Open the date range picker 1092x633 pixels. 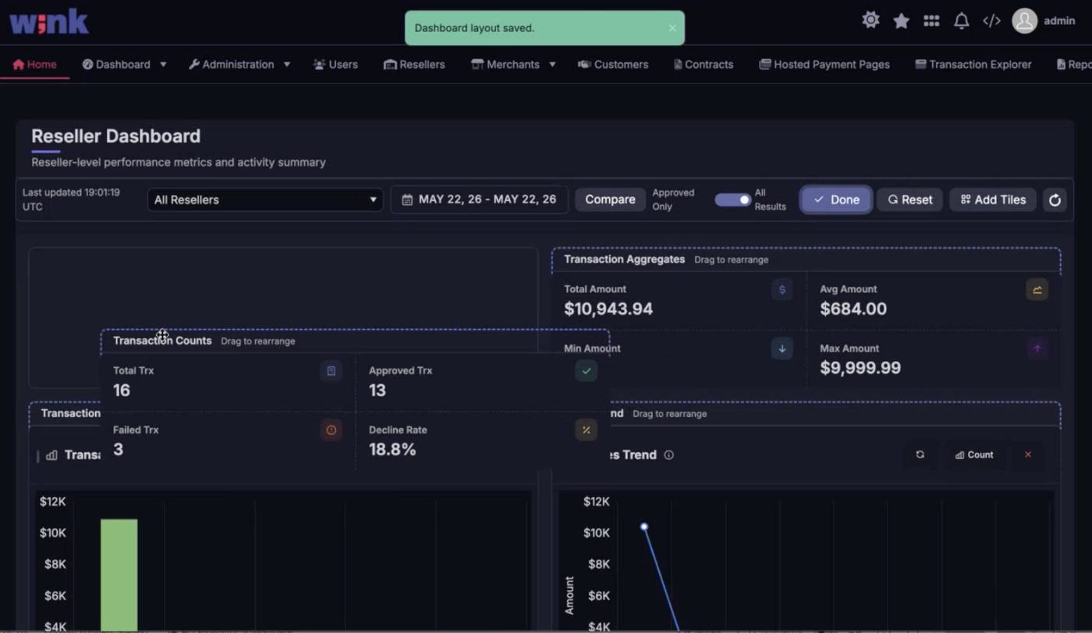pos(479,200)
